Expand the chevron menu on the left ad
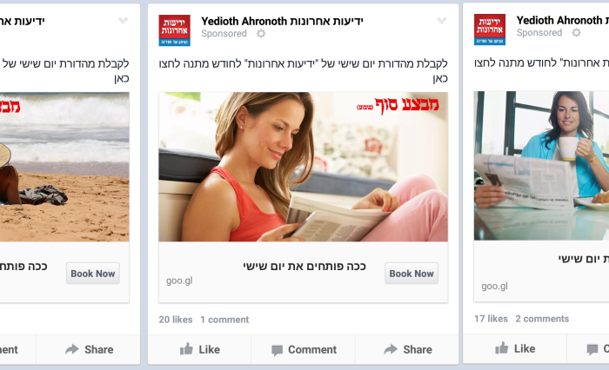609x370 pixels. 124,21
